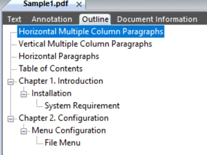This screenshot has height=155, width=207.
Task: Go to Vertical Multiple Column Paragraphs
Action: pos(85,44)
